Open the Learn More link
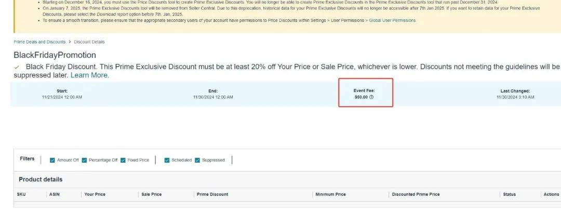Image resolution: width=561 pixels, height=210 pixels. (89, 75)
